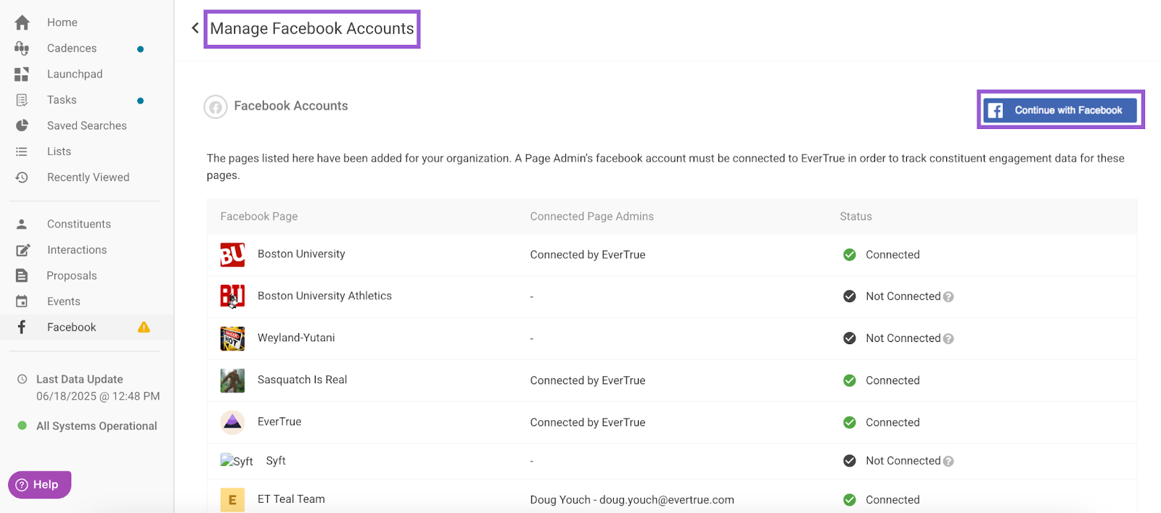The height and width of the screenshot is (513, 1161).
Task: Select the Syft page name
Action: pyautogui.click(x=276, y=462)
